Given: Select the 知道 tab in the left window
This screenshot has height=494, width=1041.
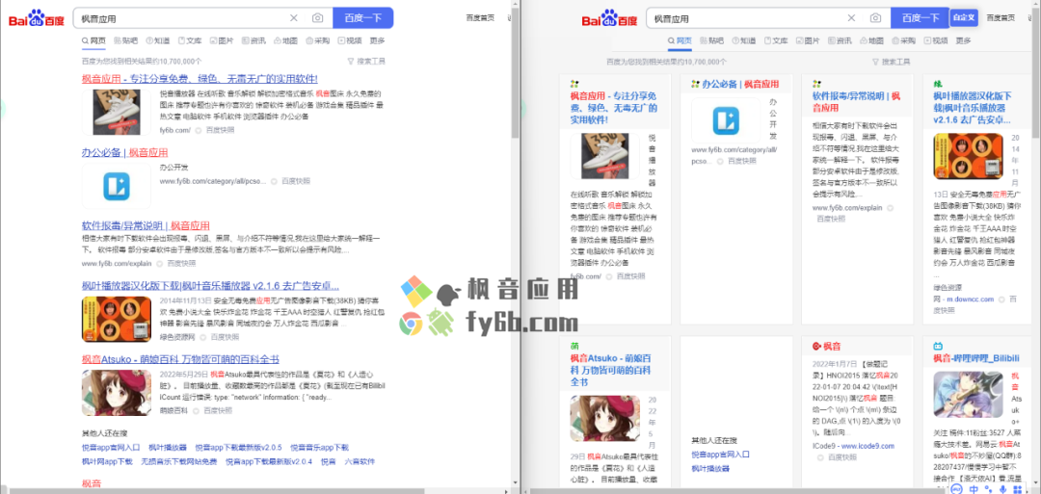Looking at the screenshot, I should tap(158, 41).
